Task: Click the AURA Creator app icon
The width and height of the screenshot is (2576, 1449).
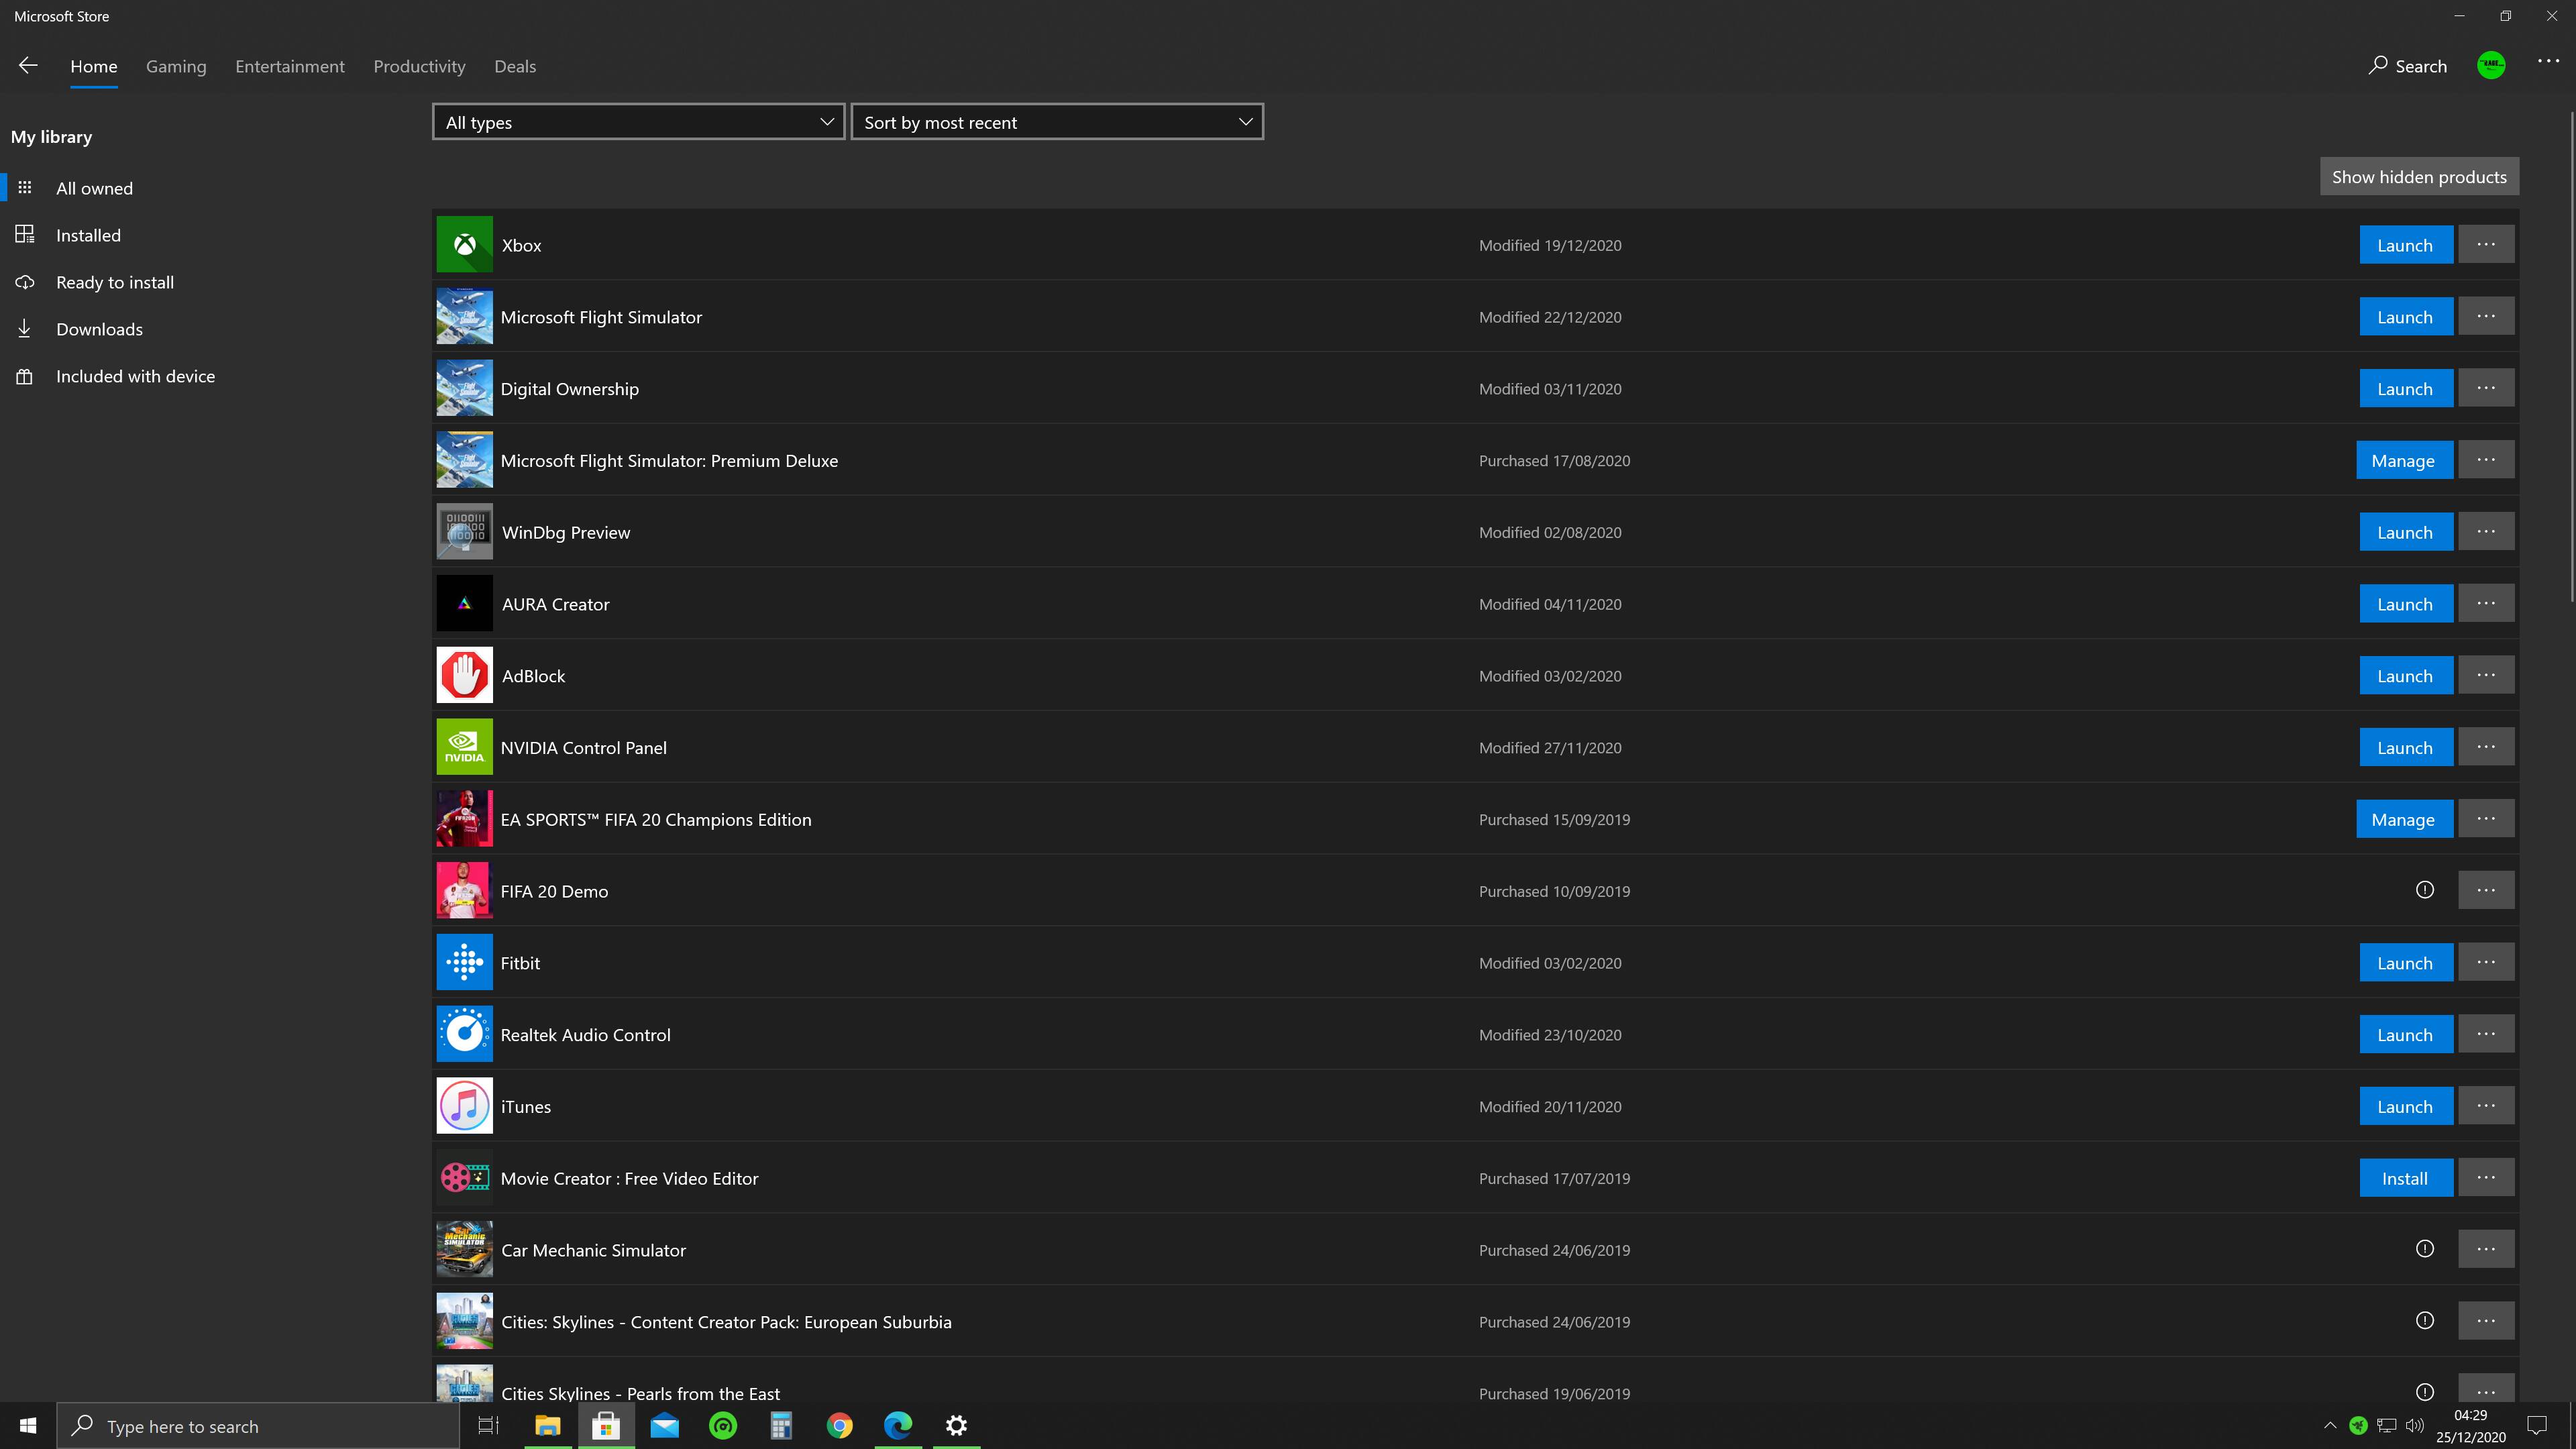Action: [x=464, y=604]
